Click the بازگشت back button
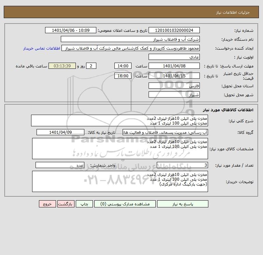The height and width of the screenshot is (255, 263). 66,204
